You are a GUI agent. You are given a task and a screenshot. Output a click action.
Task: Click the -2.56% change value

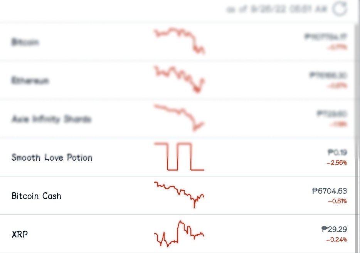tap(336, 163)
